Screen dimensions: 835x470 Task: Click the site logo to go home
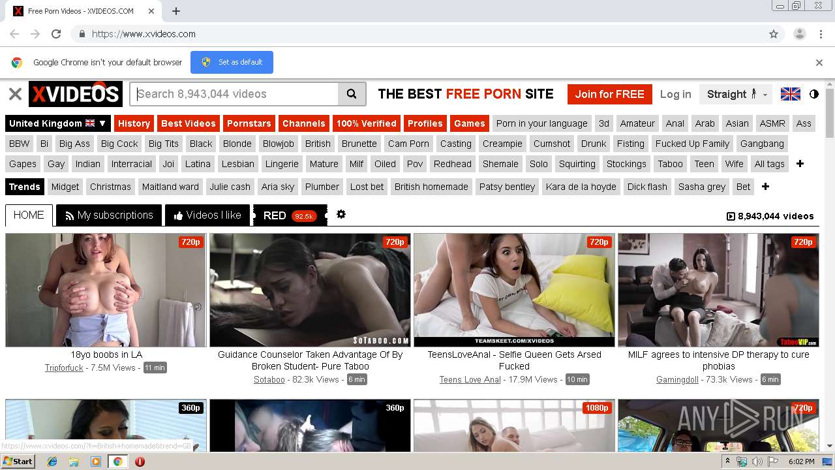[76, 94]
